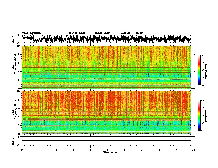Click the "ch.1(V)" axis label
218x168 pixels.
point(13,39)
